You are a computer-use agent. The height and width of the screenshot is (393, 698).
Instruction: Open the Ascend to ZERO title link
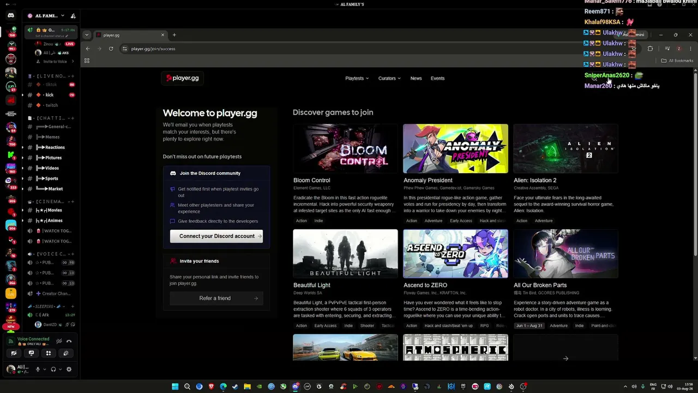[425, 285]
